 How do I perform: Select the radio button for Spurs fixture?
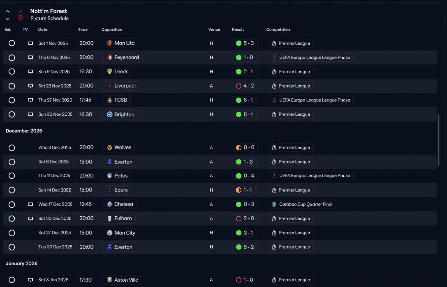(12, 190)
